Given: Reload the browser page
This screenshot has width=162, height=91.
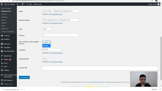Looking at the screenshot, I should [9, 1].
